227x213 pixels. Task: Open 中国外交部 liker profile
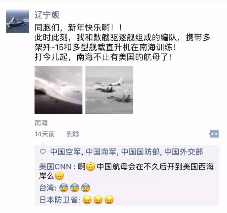pyautogui.click(x=184, y=152)
